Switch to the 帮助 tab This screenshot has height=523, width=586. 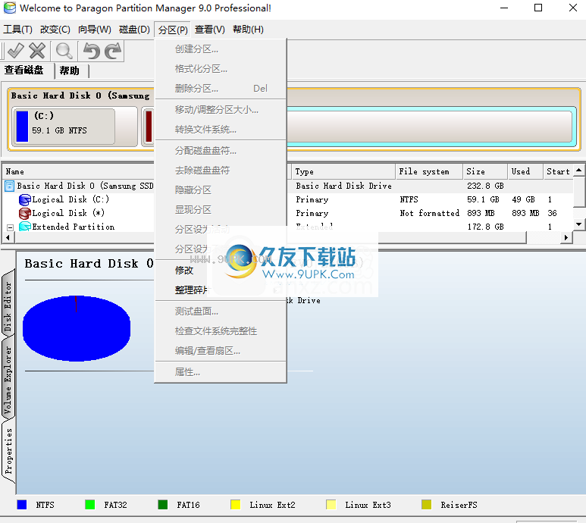70,70
